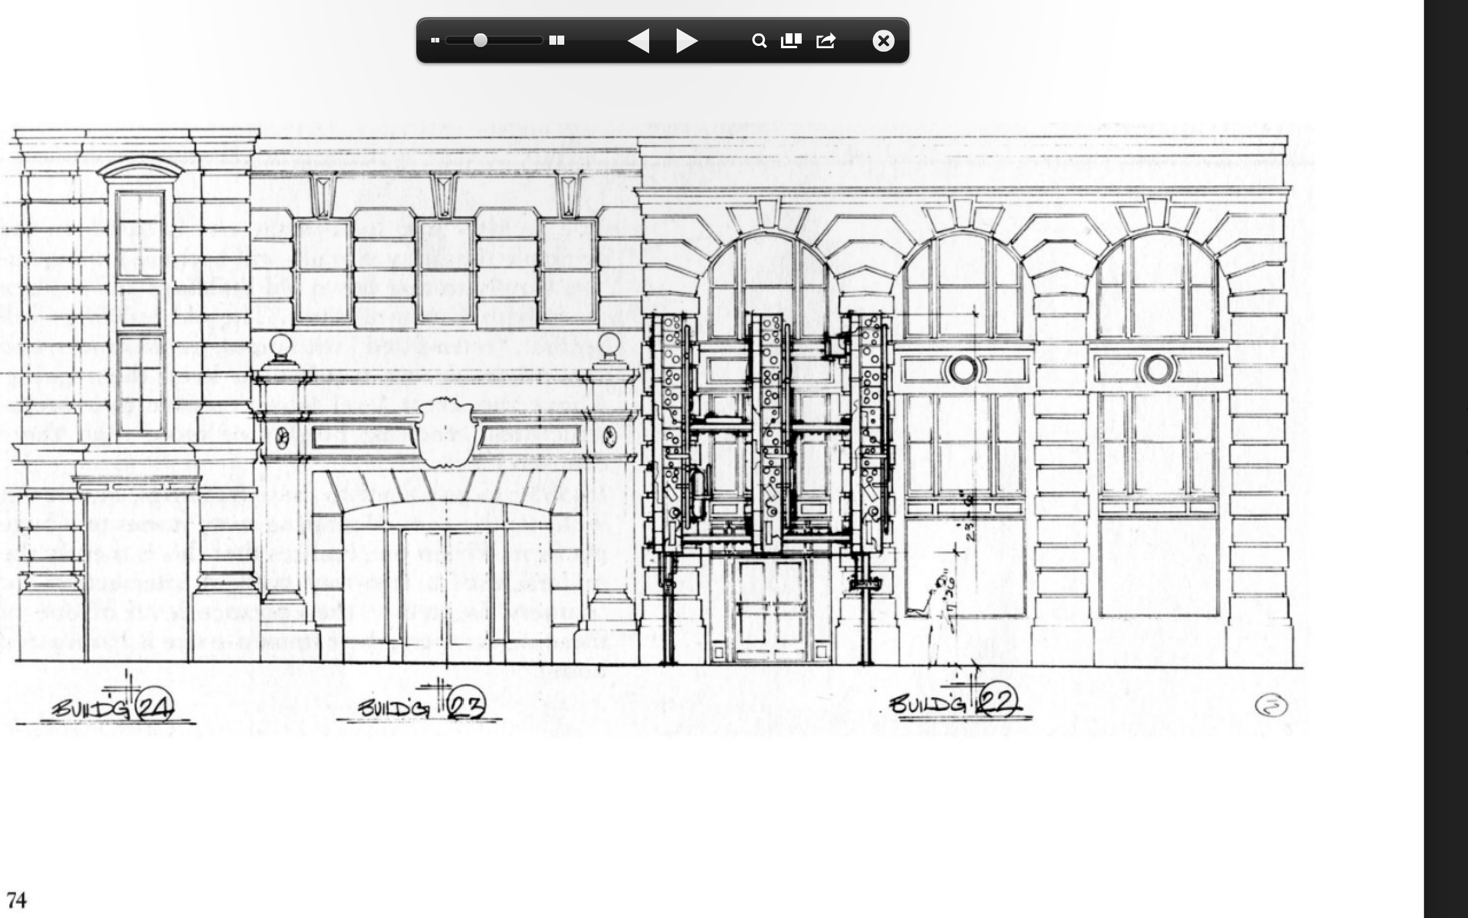Close the floating toolbar with X
Image resolution: width=1468 pixels, height=918 pixels.
[x=883, y=41]
